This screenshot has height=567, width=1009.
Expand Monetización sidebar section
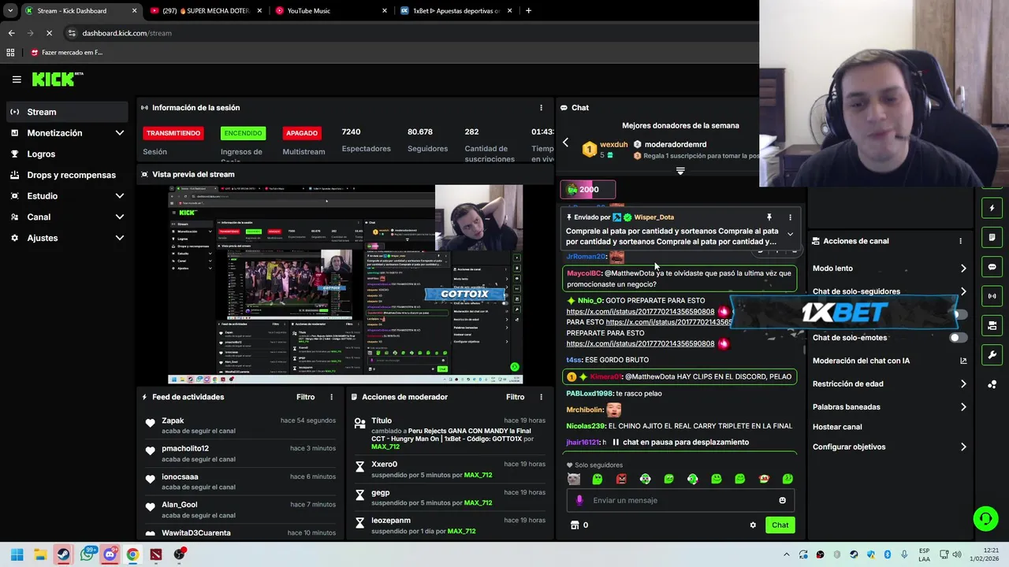tap(119, 133)
